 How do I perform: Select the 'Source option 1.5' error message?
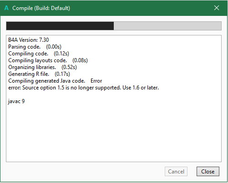click(83, 88)
